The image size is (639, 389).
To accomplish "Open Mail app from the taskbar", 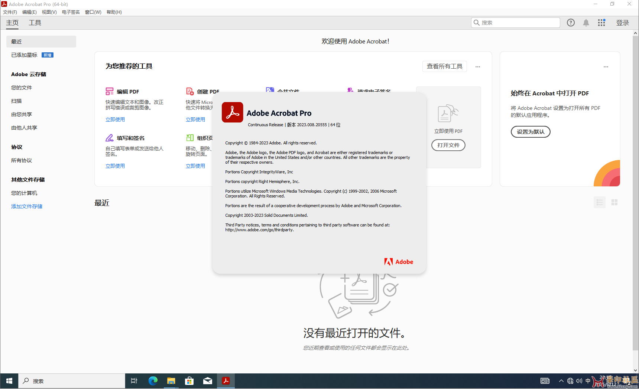I will 207,381.
